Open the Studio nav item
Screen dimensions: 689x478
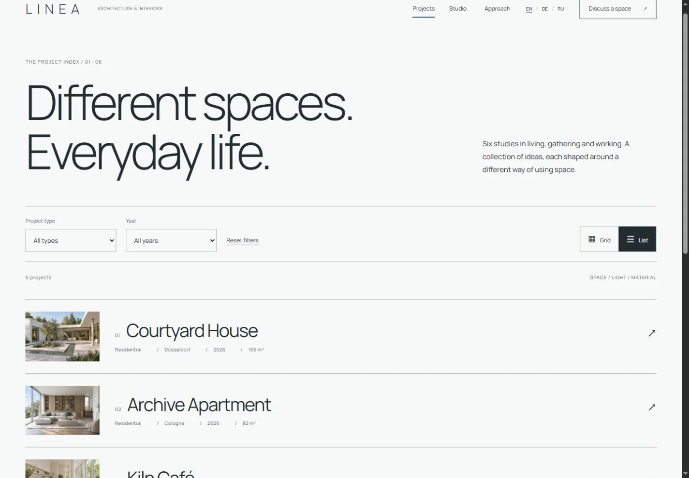click(458, 9)
